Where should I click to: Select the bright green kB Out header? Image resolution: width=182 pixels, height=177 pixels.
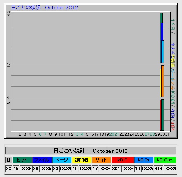pos(165,160)
